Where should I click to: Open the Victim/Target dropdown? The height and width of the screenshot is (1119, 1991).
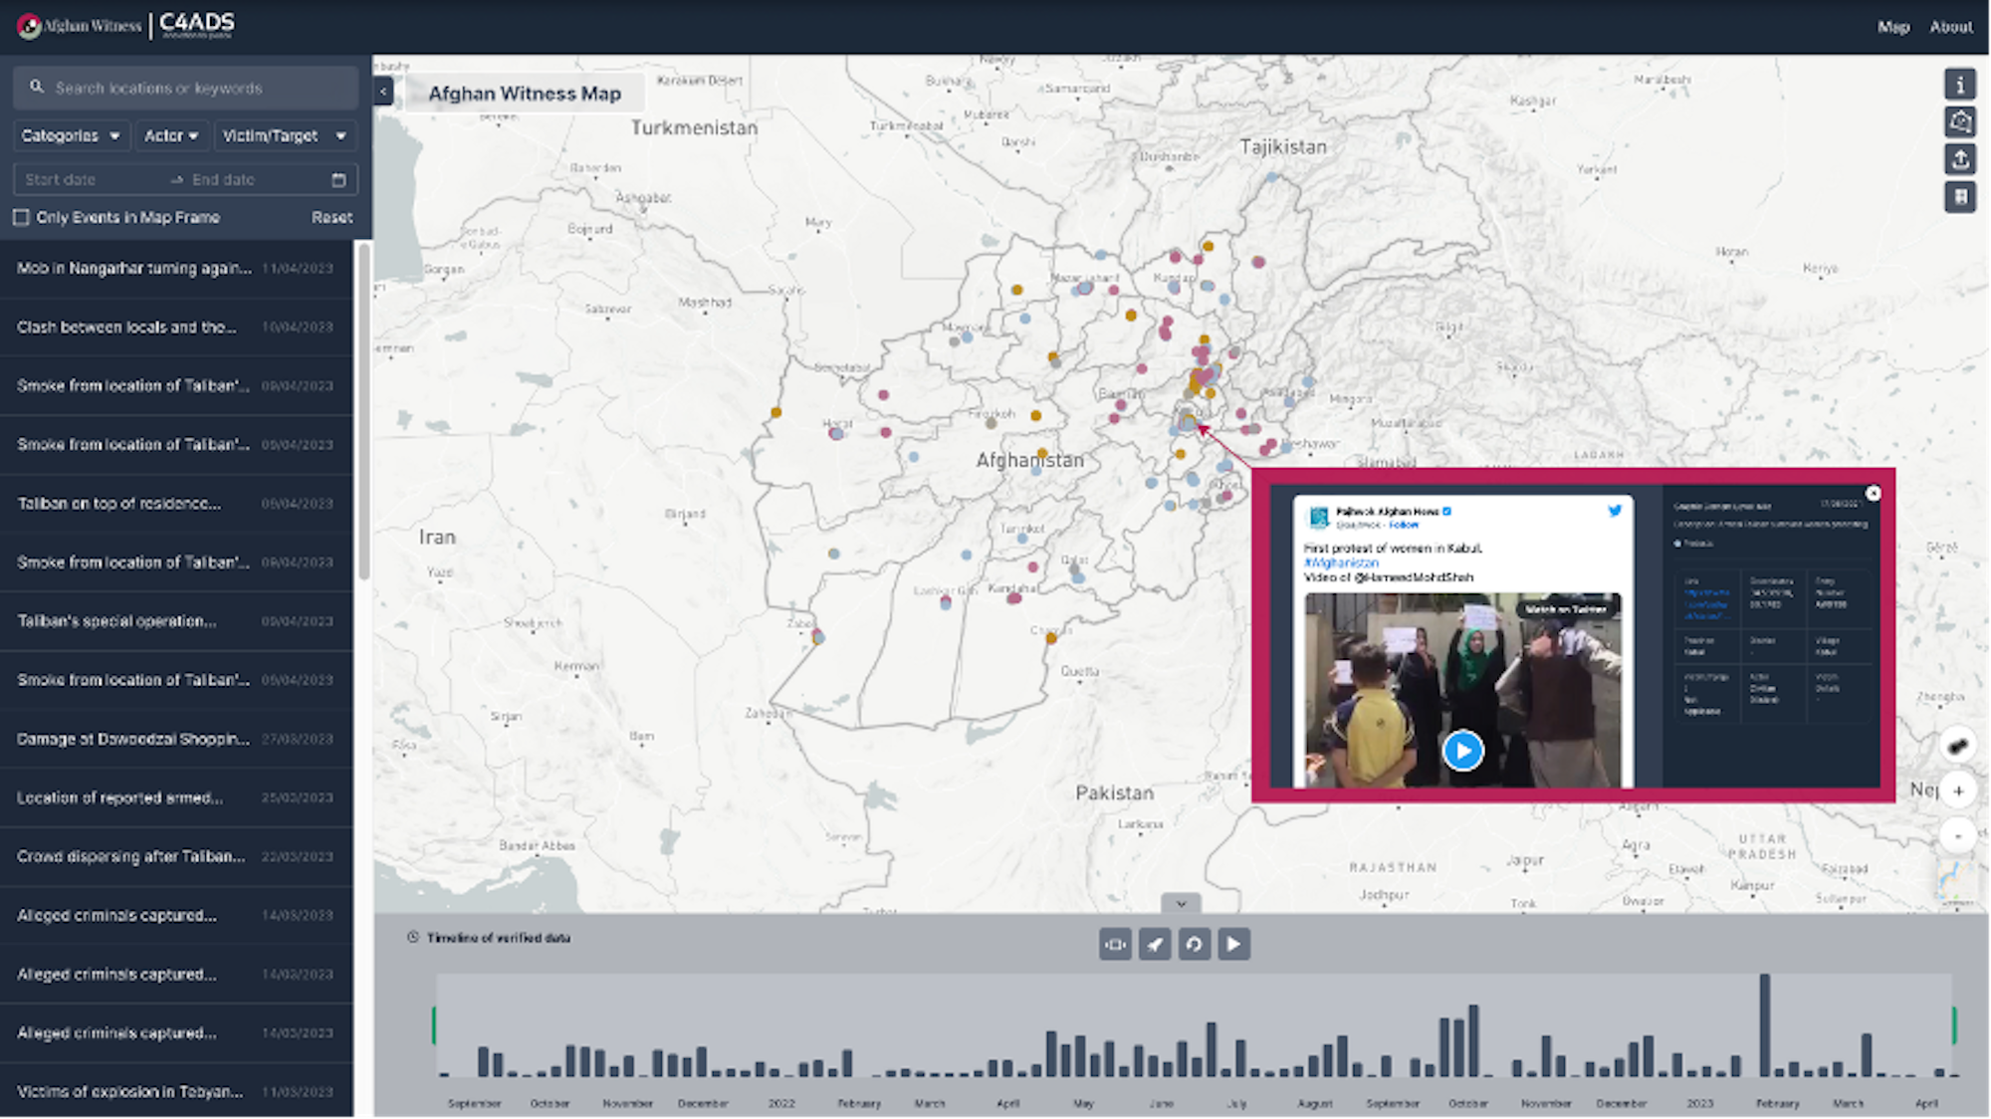[x=283, y=135]
